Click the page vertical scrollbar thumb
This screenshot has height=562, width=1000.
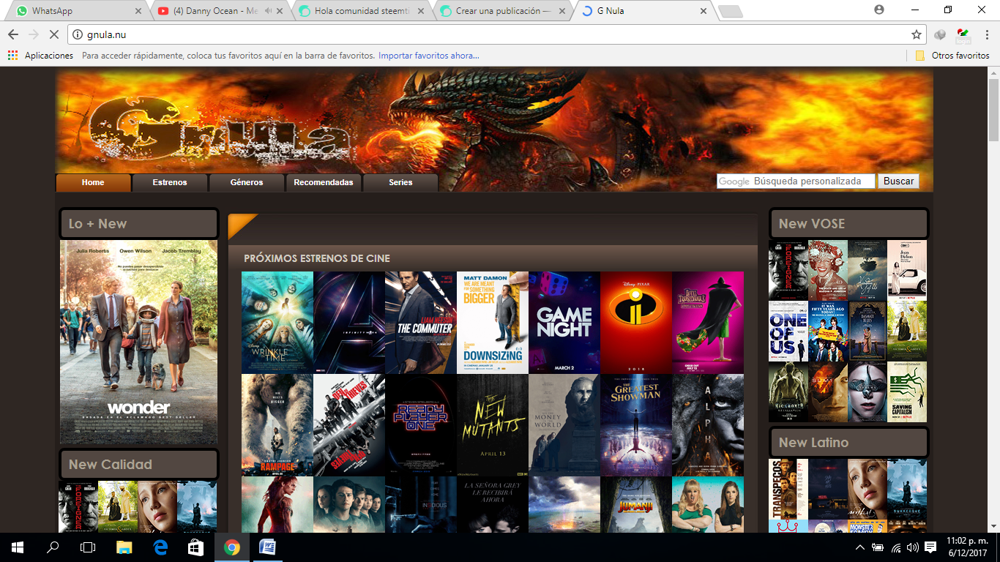(993, 109)
